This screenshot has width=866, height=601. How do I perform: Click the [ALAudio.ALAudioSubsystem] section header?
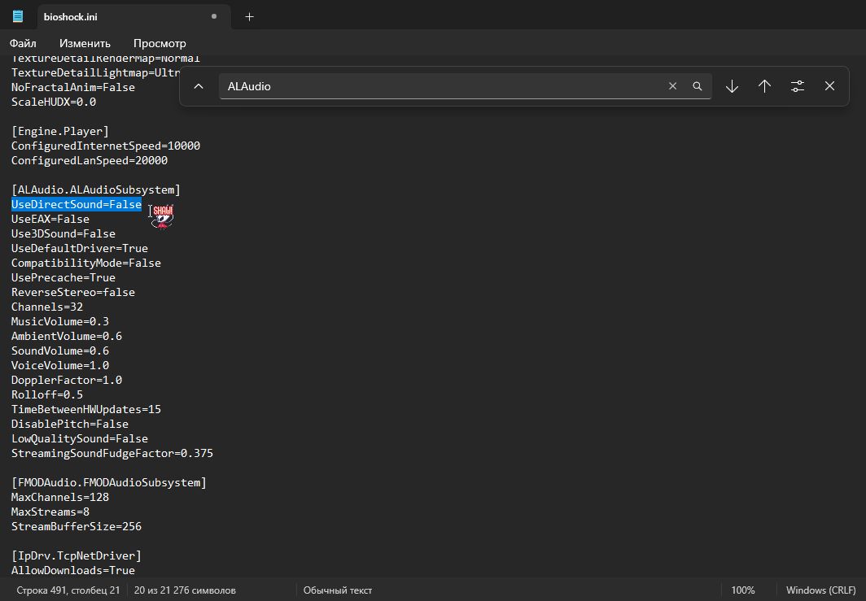pyautogui.click(x=95, y=189)
